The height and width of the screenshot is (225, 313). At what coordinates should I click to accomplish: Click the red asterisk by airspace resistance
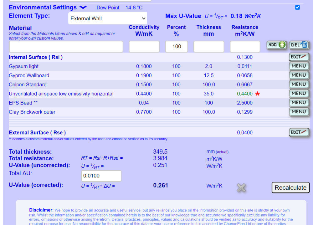[258, 94]
